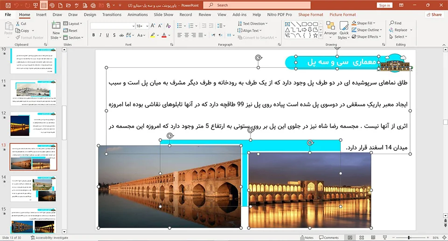Image resolution: width=448 pixels, height=241 pixels.
Task: Clear all text formatting
Action: click(168, 26)
